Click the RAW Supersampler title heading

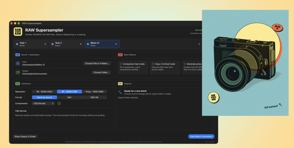pyautogui.click(x=44, y=30)
